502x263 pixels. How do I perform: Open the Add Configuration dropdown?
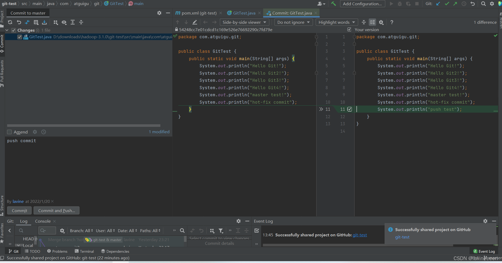pos(362,4)
